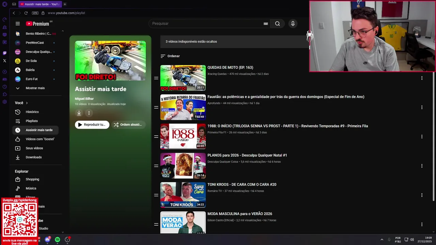
Task: Click Reproduzir tudo play button
Action: point(92,125)
